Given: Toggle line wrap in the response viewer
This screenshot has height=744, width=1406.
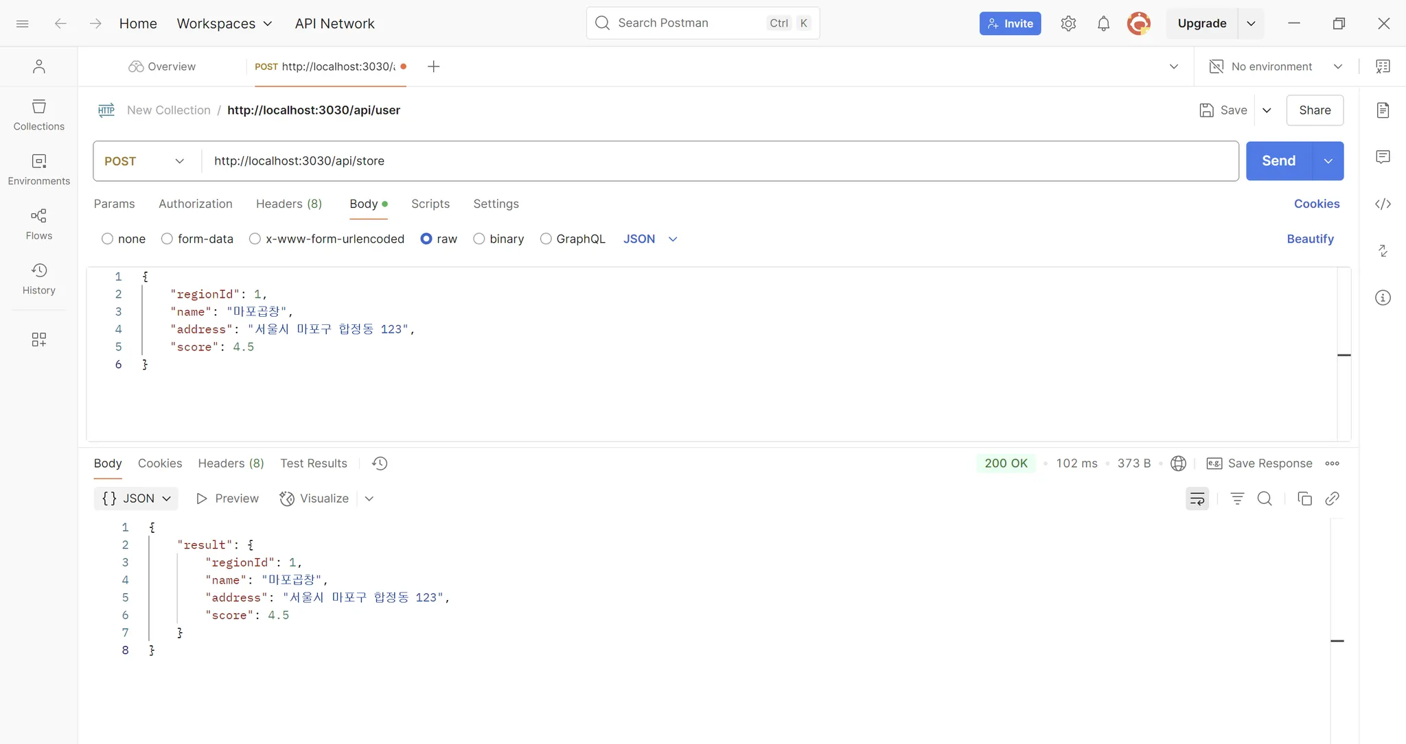Looking at the screenshot, I should pos(1197,499).
